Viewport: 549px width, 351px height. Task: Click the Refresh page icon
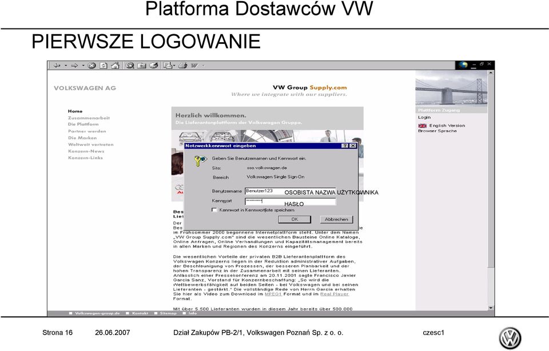coord(104,66)
